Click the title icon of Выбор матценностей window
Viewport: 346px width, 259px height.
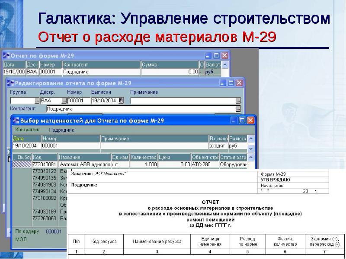pos(16,120)
